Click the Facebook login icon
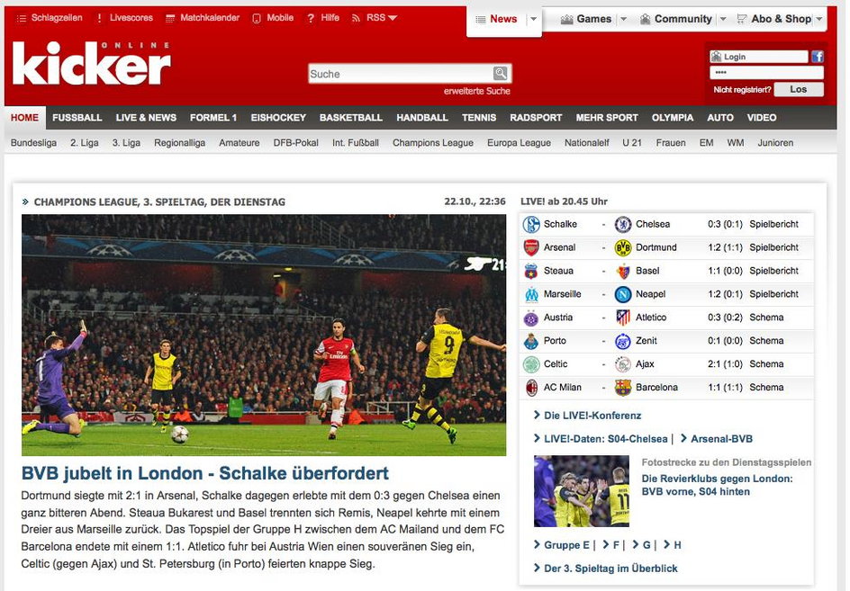Image resolution: width=850 pixels, height=591 pixels. pyautogui.click(x=818, y=57)
